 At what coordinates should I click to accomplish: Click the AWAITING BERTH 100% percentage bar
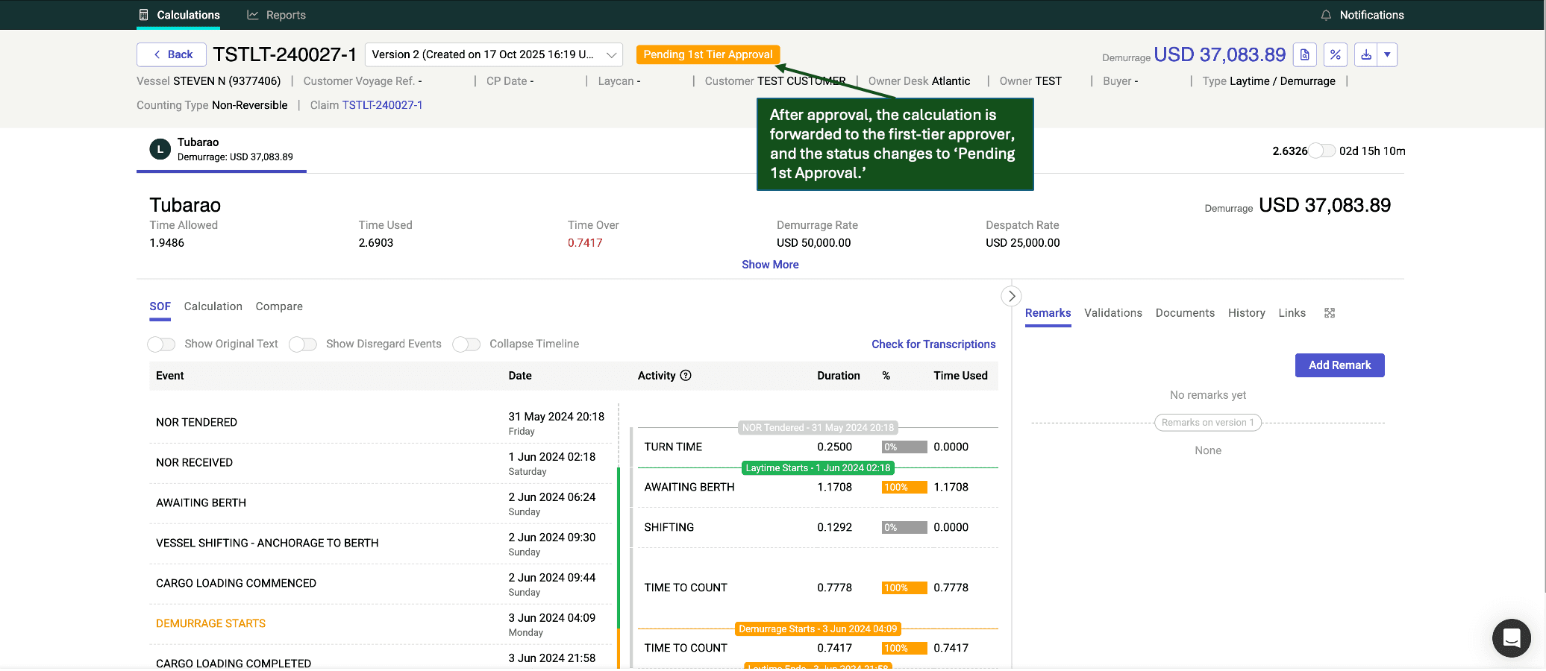pos(904,488)
